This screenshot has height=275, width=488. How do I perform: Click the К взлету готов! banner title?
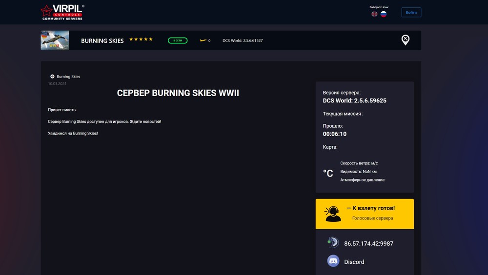pyautogui.click(x=371, y=208)
